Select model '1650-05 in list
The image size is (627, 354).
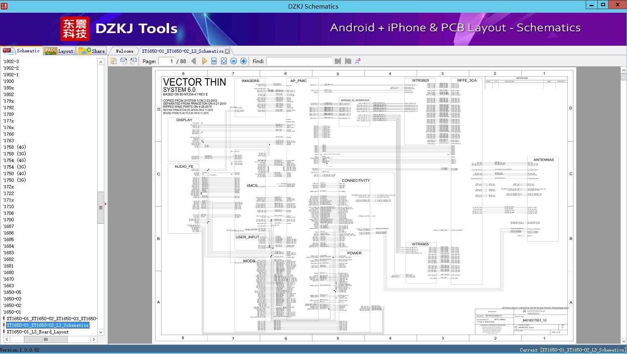[x=12, y=292]
